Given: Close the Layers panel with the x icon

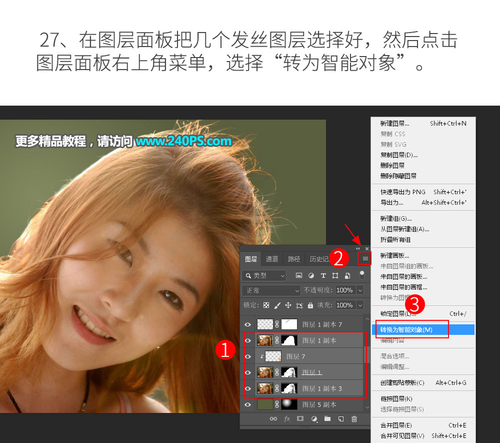Looking at the screenshot, I should [x=366, y=249].
